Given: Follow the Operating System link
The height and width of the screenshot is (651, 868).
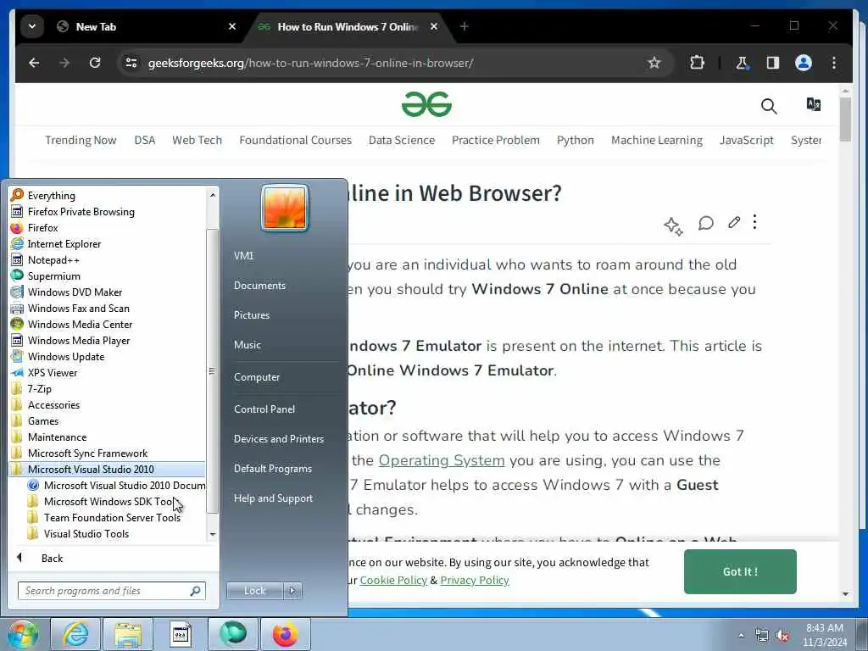Looking at the screenshot, I should [441, 460].
